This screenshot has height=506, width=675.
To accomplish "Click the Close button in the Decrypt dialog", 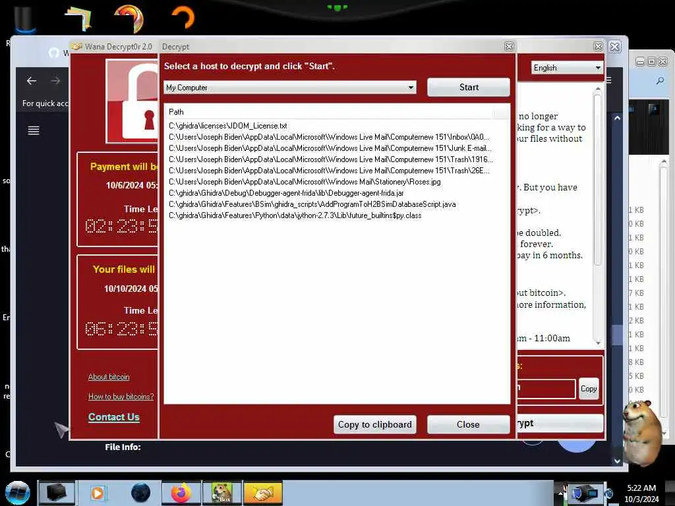I will 469,425.
